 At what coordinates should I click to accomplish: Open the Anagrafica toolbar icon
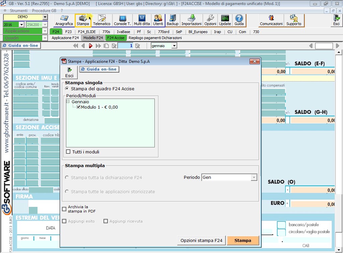(x=64, y=20)
